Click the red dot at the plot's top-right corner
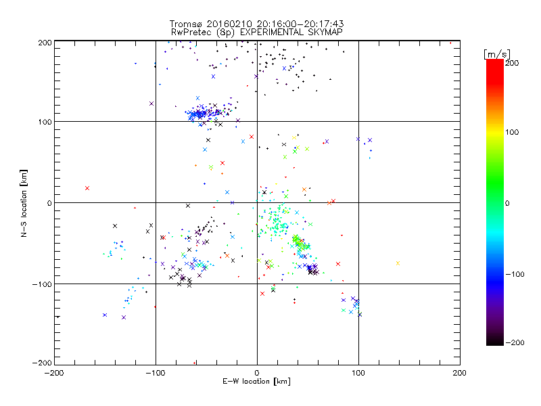 [450, 43]
